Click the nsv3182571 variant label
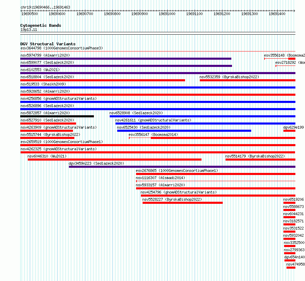The height and width of the screenshot is (281, 305). tap(293, 221)
